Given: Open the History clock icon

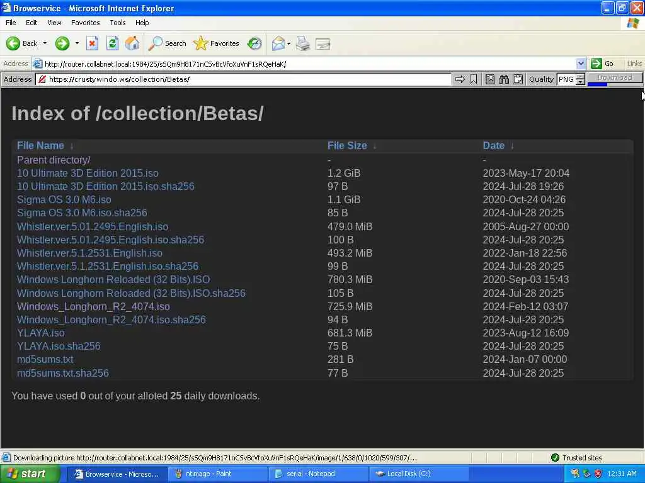Looking at the screenshot, I should click(x=254, y=43).
